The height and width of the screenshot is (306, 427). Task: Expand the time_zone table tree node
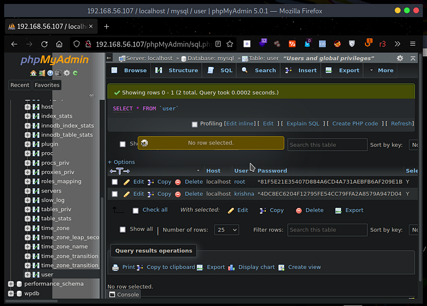tap(28, 227)
